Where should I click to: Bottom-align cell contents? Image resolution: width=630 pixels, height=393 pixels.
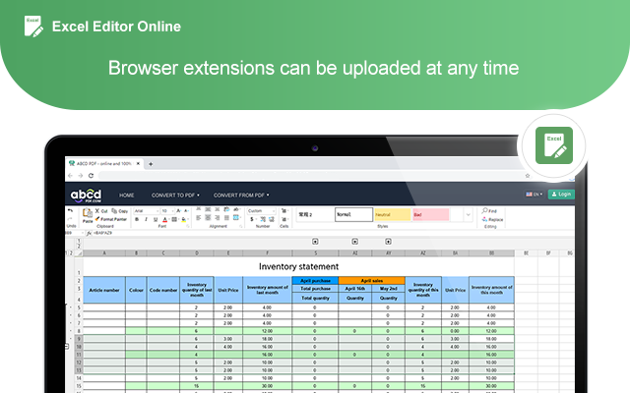[217, 209]
